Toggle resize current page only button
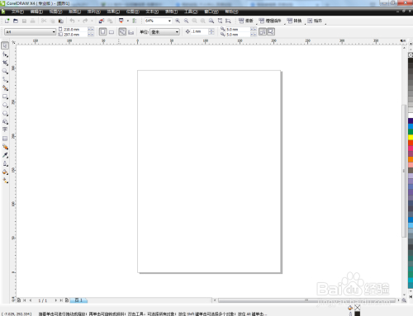This screenshot has height=316, width=413. (131, 32)
